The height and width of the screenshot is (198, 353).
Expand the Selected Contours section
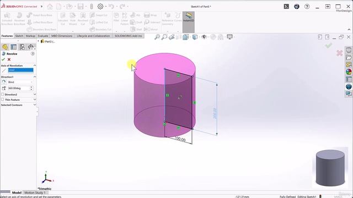35,105
